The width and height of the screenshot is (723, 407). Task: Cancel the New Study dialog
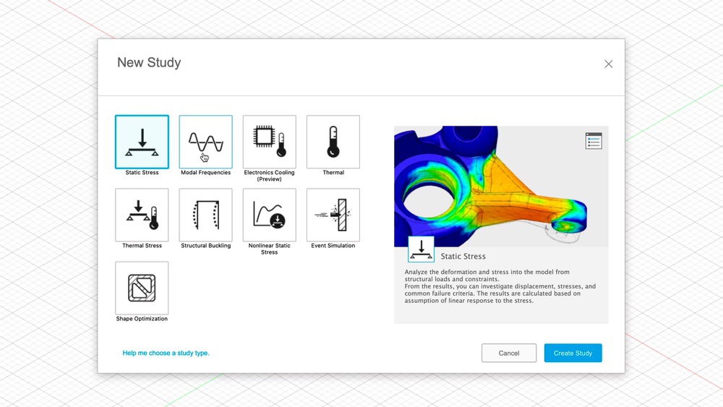509,353
